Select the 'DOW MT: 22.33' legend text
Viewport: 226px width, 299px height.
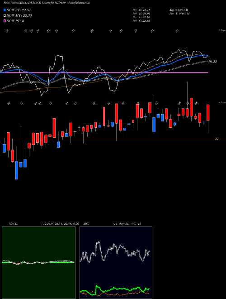(19, 16)
